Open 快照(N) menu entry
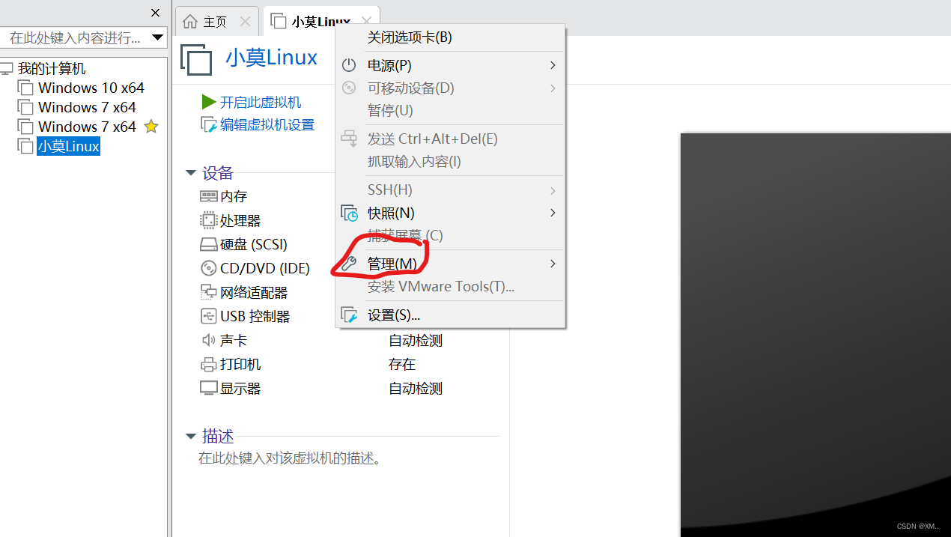Viewport: 951px width, 537px height. point(450,213)
